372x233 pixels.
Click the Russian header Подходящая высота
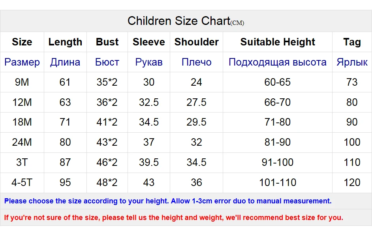pos(278,62)
